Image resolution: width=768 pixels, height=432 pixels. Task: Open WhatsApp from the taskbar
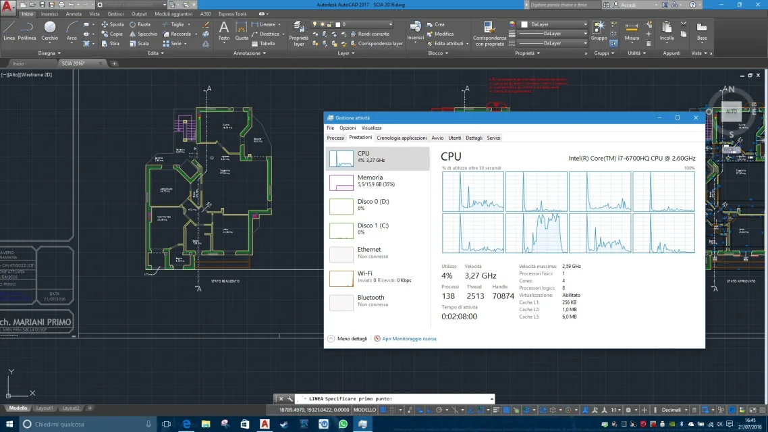pyautogui.click(x=343, y=424)
